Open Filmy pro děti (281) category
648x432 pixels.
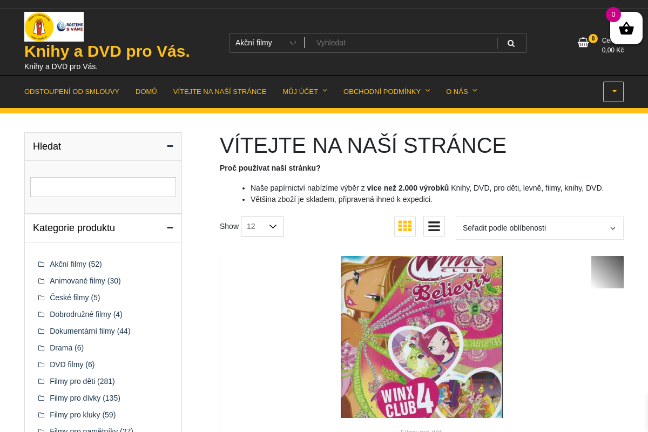tap(82, 381)
